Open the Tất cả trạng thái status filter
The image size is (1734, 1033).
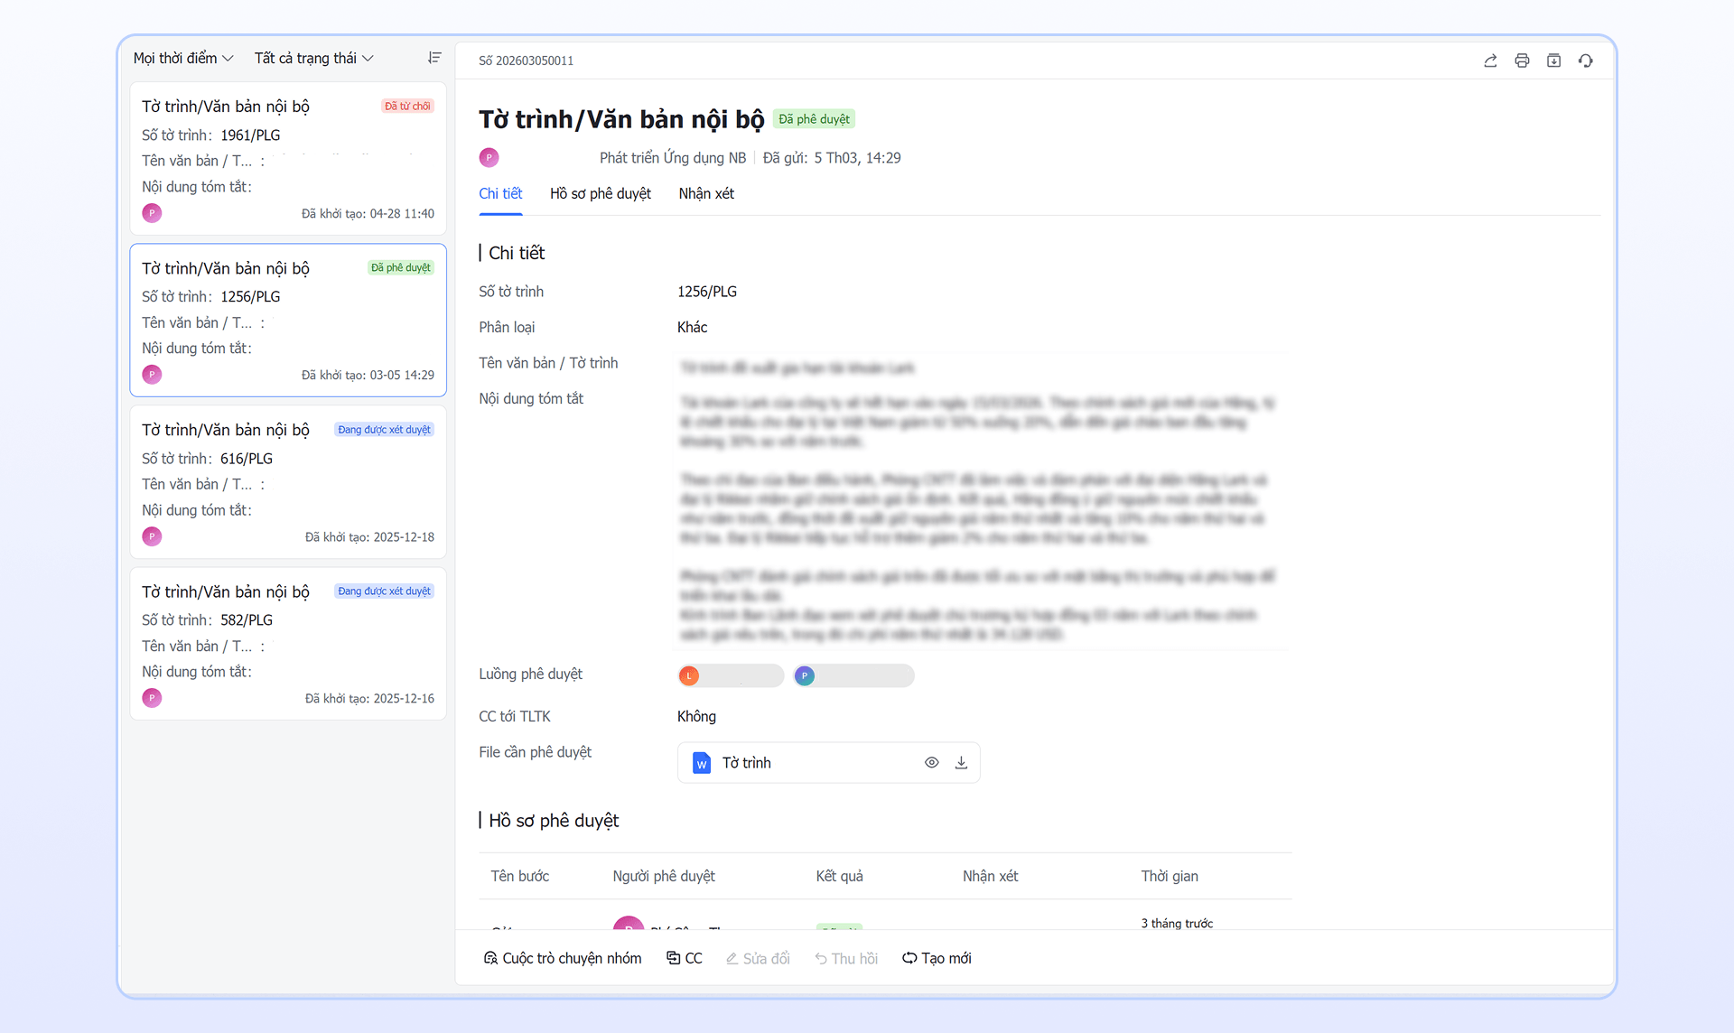tap(313, 58)
